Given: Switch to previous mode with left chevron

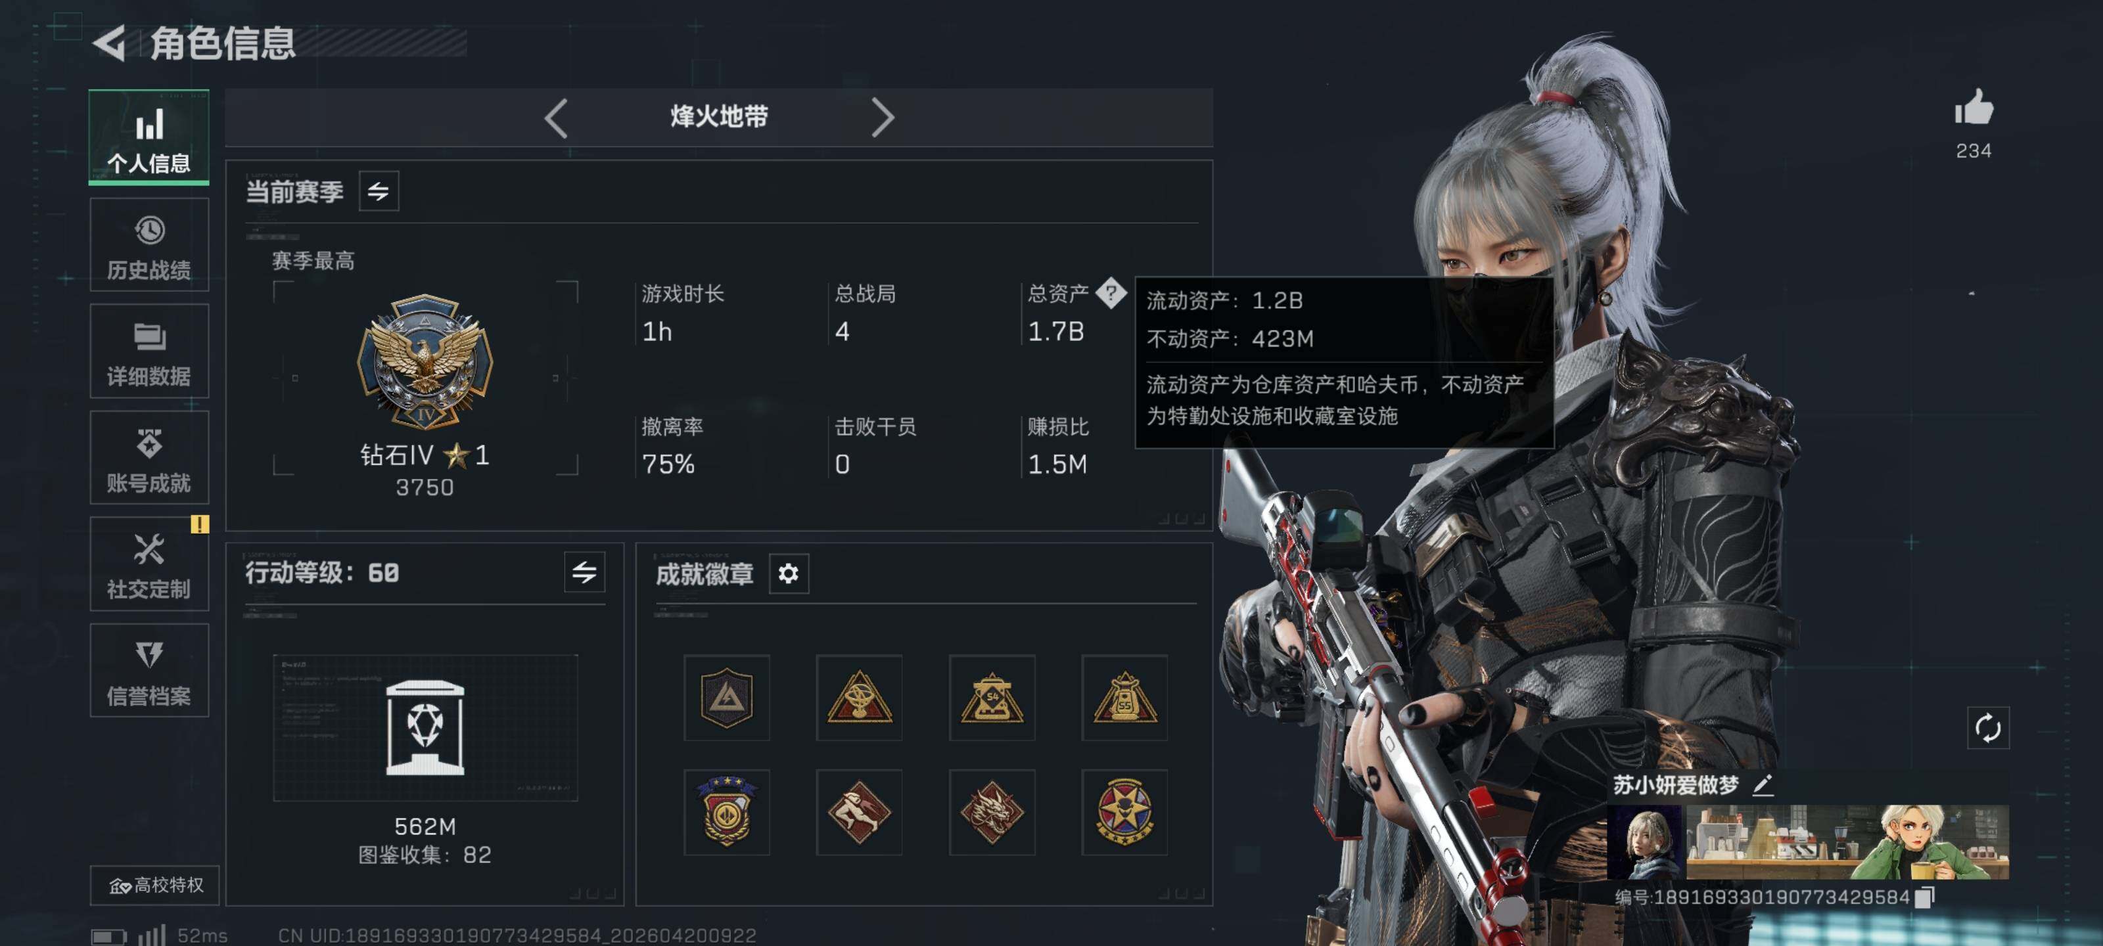Looking at the screenshot, I should [x=556, y=118].
